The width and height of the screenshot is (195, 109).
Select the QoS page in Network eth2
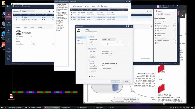79,40
